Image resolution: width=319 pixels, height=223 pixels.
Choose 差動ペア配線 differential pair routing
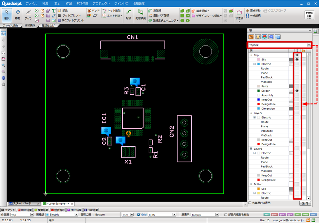[159, 16]
